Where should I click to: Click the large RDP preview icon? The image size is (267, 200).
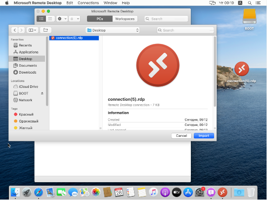[158, 65]
